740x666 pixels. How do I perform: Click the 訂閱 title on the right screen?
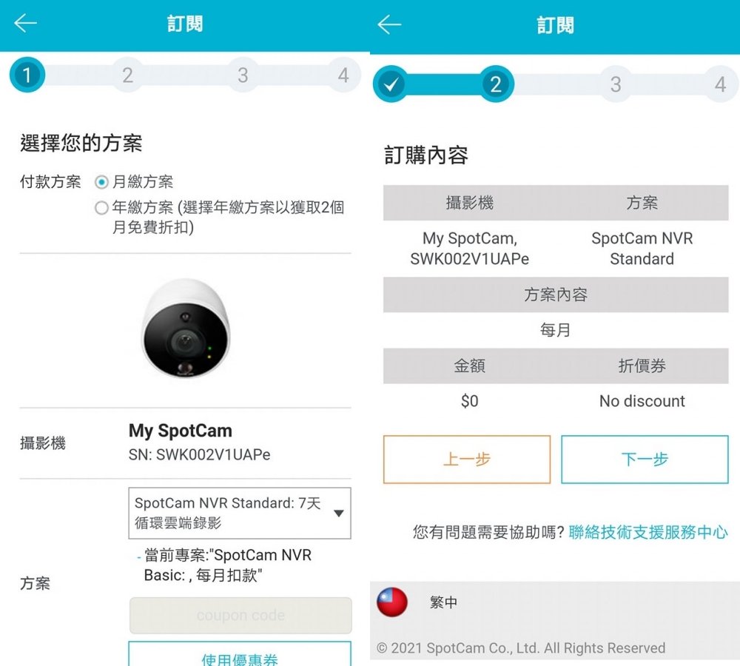click(x=555, y=25)
